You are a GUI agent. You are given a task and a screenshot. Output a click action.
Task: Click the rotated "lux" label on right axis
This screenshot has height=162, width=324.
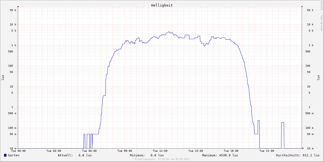(x=319, y=77)
